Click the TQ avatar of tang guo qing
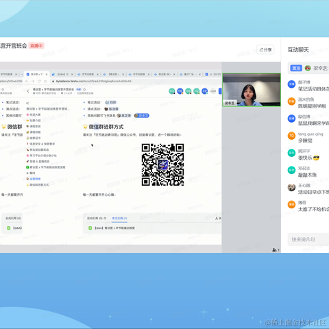The width and height of the screenshot is (329, 329). (x=291, y=136)
